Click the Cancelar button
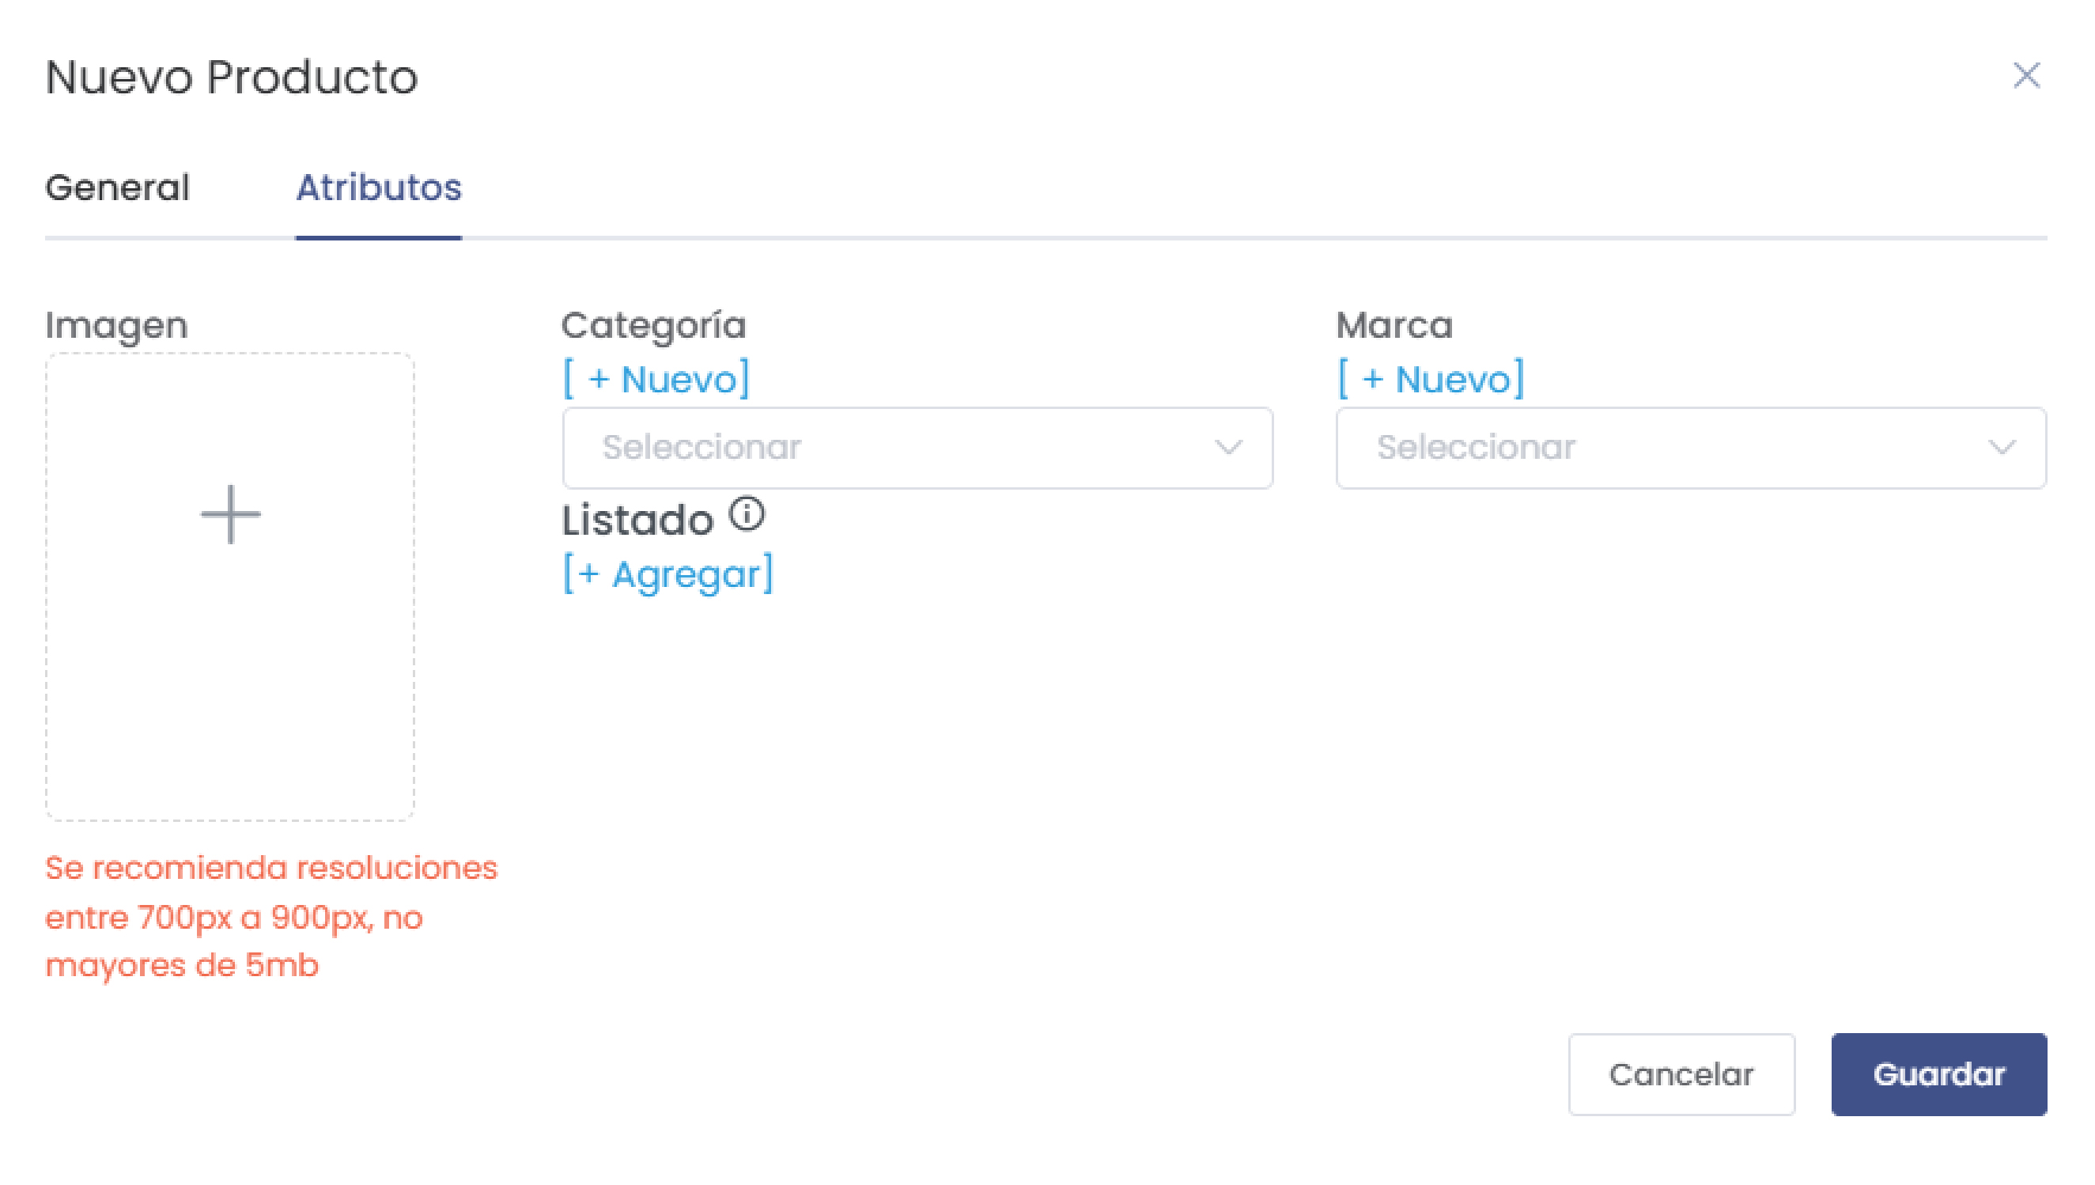This screenshot has height=1185, width=2095. (1681, 1073)
